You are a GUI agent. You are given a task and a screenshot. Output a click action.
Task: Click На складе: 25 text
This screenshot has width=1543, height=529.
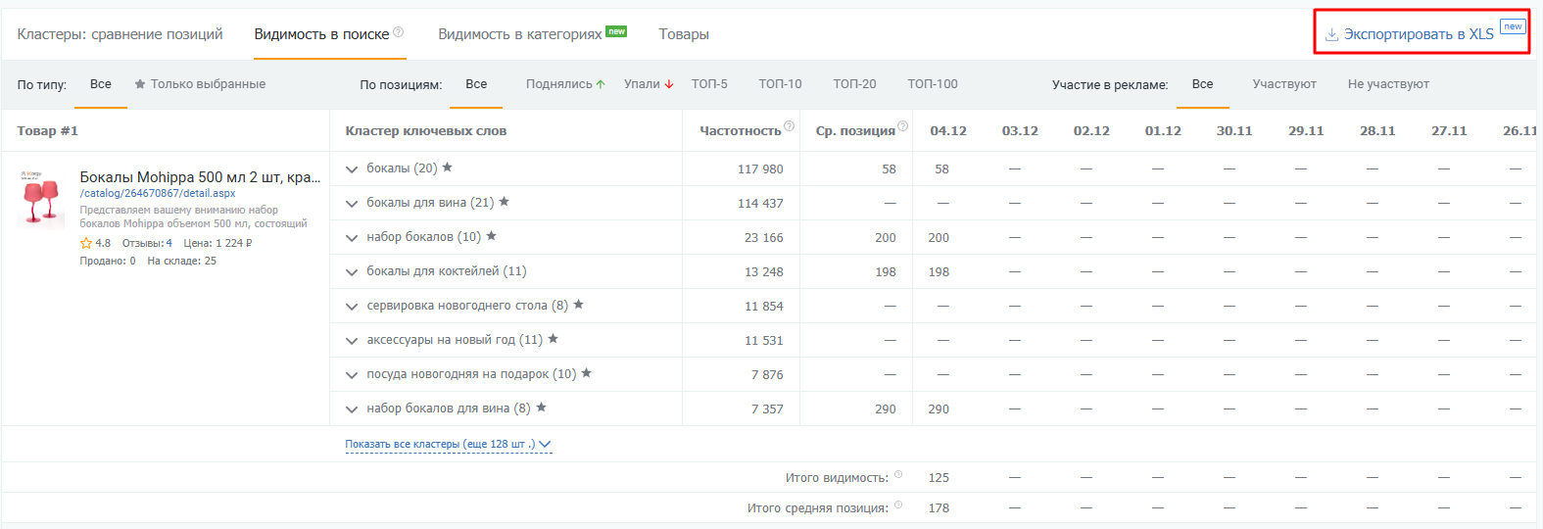tap(182, 262)
